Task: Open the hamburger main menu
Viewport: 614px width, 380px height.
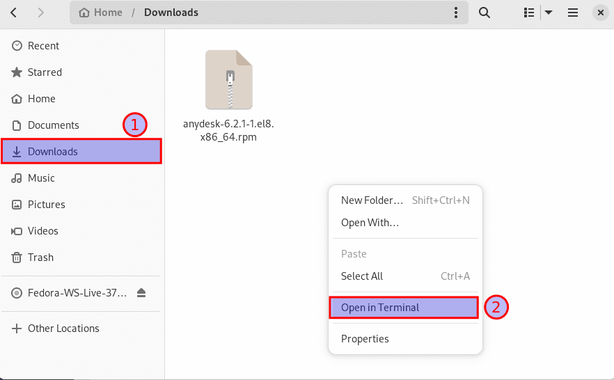Action: click(x=573, y=13)
